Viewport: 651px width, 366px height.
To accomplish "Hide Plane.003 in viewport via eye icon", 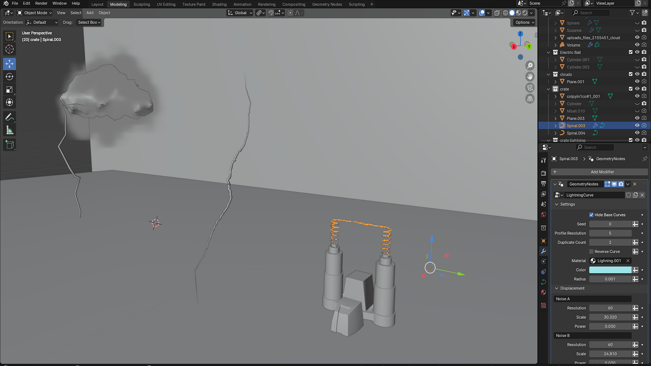I will [637, 118].
